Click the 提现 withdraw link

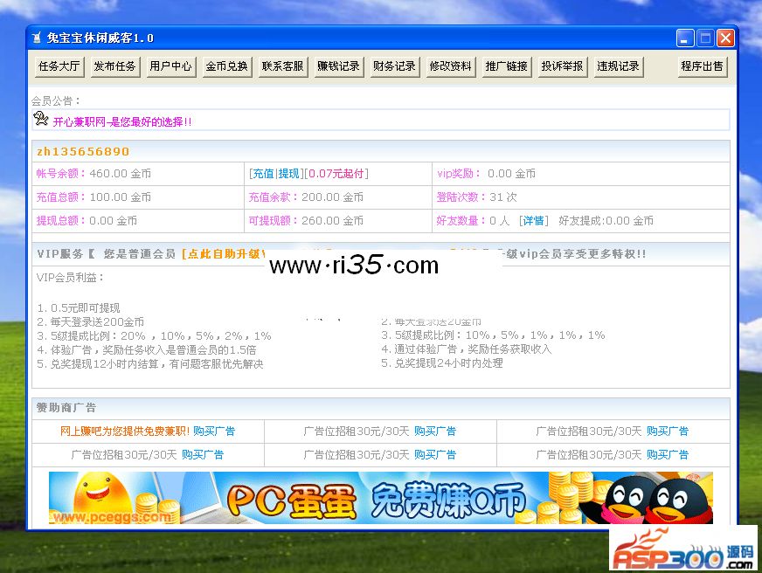pos(288,174)
